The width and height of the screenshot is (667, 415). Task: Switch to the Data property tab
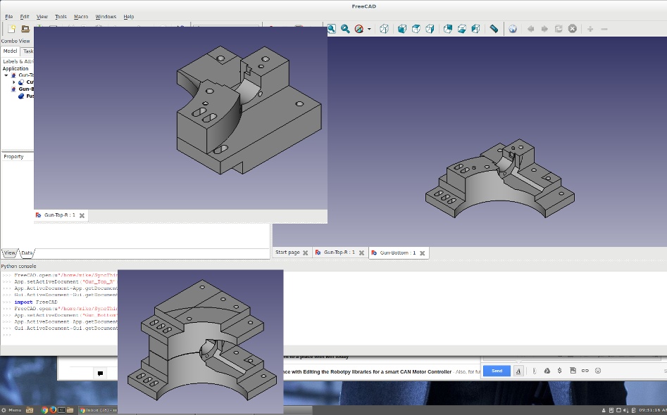pos(27,253)
